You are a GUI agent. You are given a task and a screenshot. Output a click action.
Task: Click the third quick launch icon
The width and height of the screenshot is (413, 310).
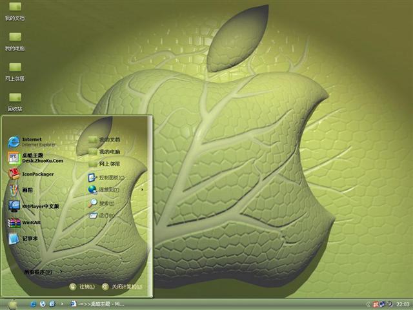[52, 304]
